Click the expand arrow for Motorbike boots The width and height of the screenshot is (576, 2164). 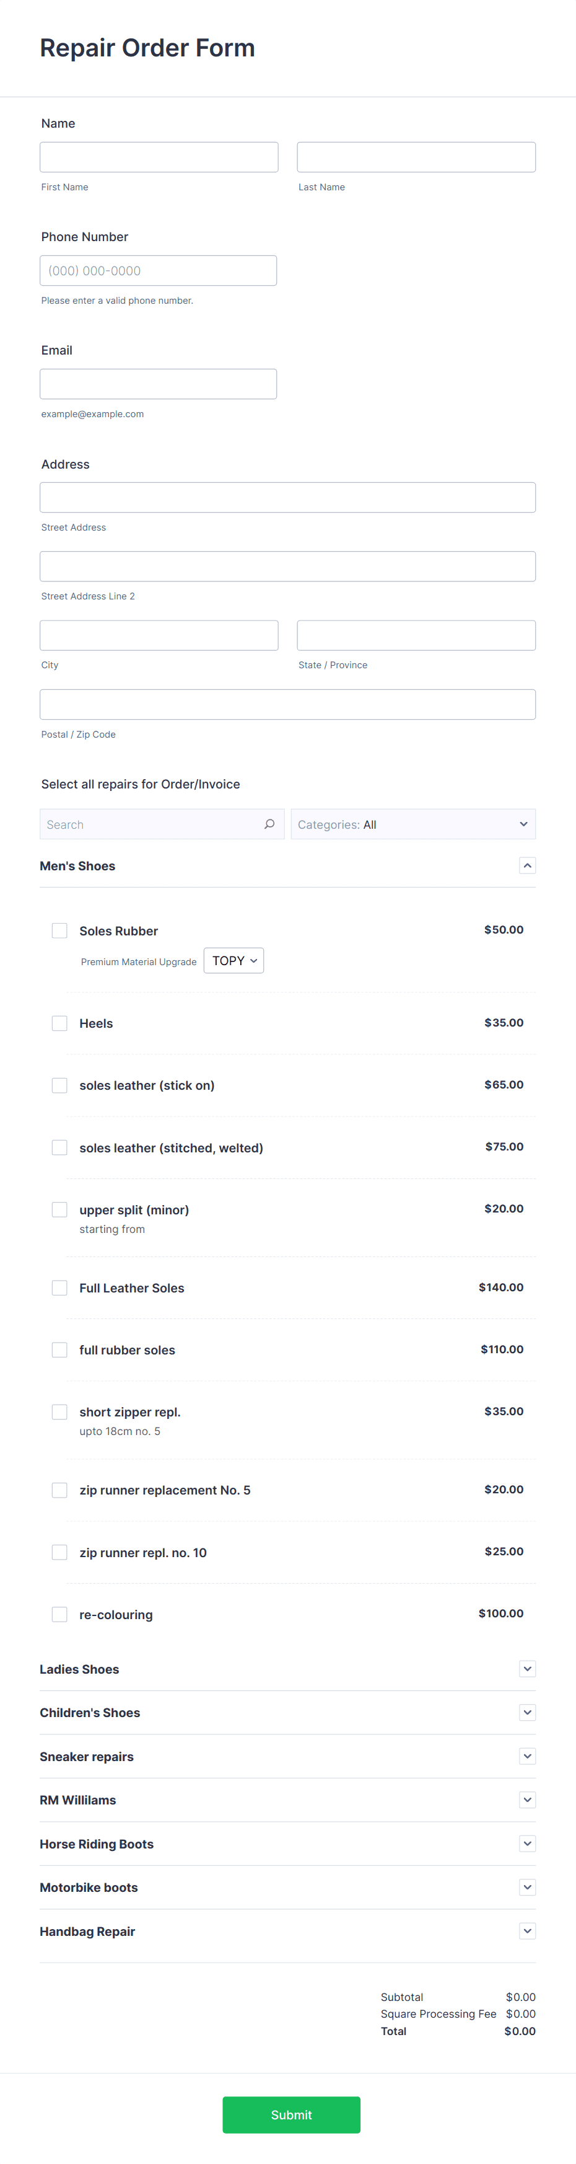pyautogui.click(x=527, y=1887)
